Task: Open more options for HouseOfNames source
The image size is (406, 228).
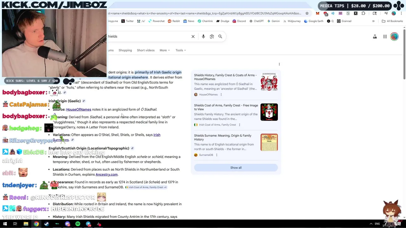Action: pyautogui.click(x=221, y=95)
